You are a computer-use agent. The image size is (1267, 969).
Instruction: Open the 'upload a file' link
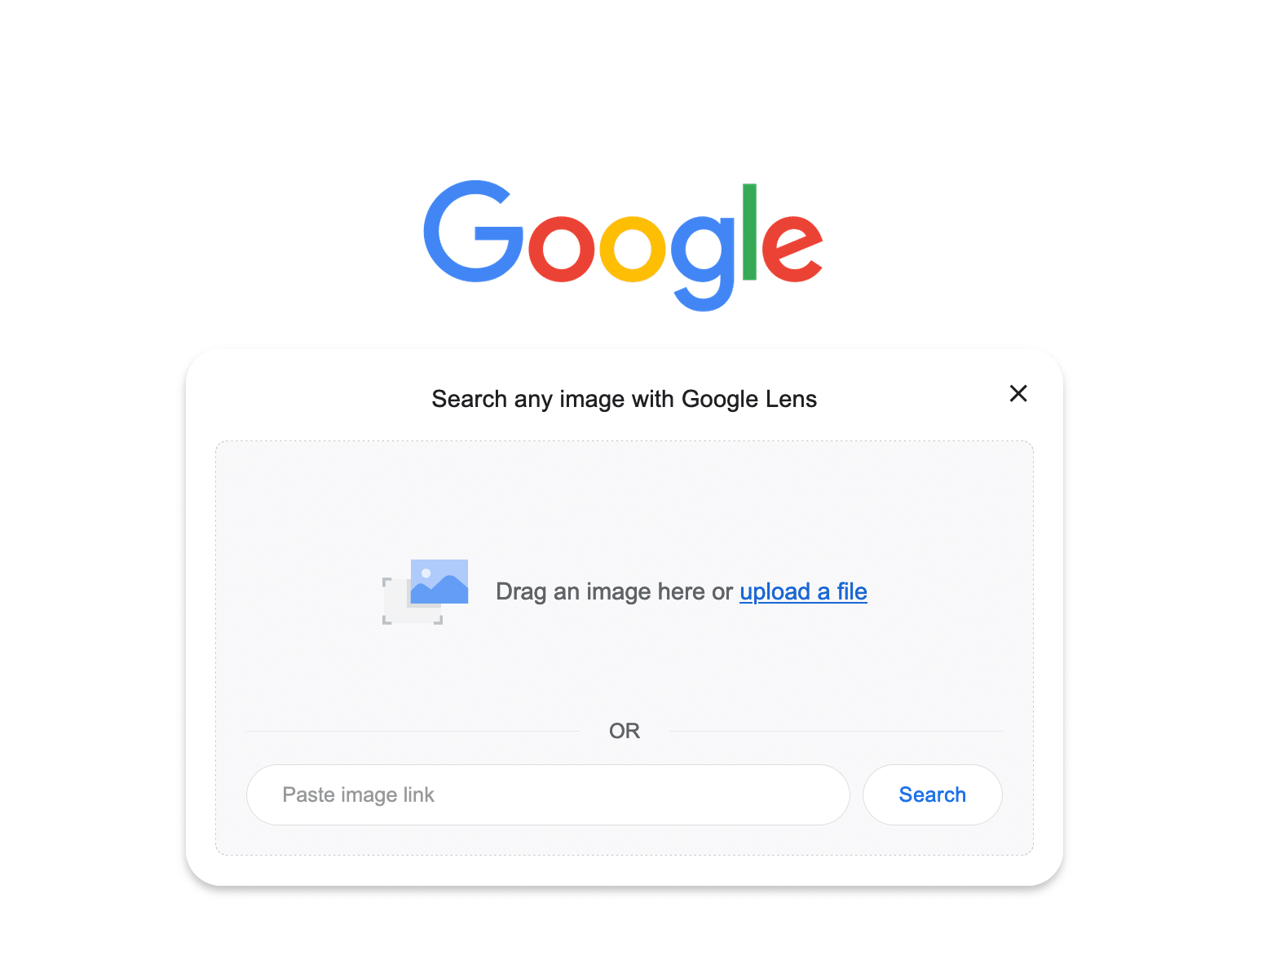point(803,591)
